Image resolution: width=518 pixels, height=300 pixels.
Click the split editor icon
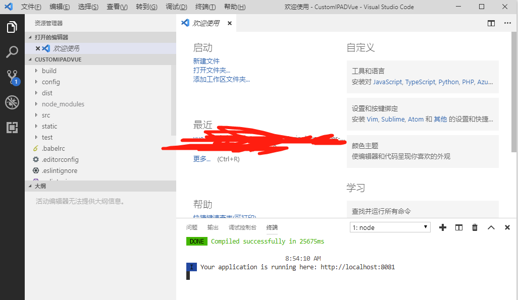(x=491, y=23)
